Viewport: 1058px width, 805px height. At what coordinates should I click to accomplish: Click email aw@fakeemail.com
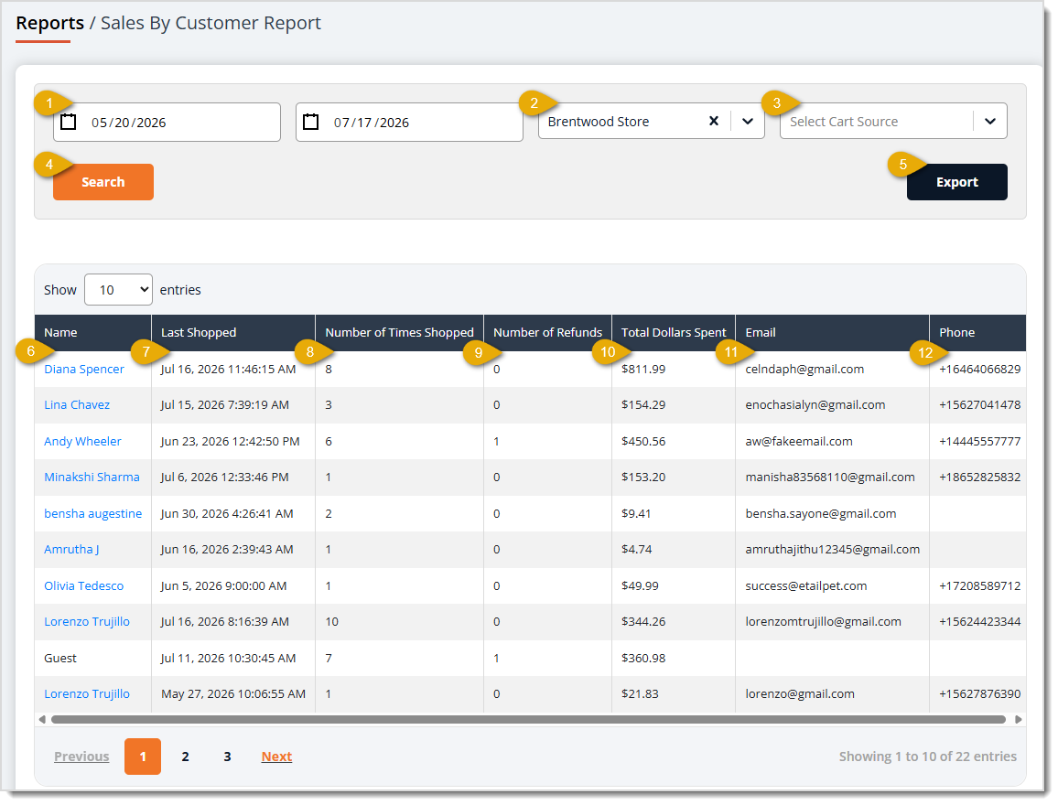click(799, 441)
